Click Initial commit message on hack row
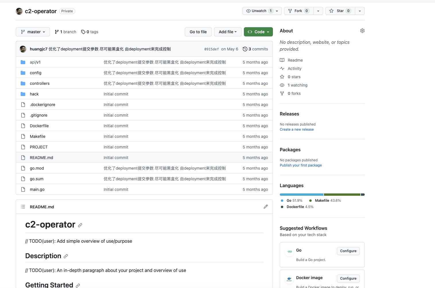The height and width of the screenshot is (288, 435). [x=116, y=94]
